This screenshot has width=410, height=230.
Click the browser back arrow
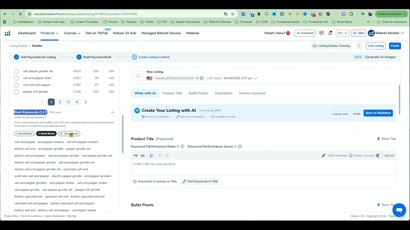pyautogui.click(x=5, y=14)
